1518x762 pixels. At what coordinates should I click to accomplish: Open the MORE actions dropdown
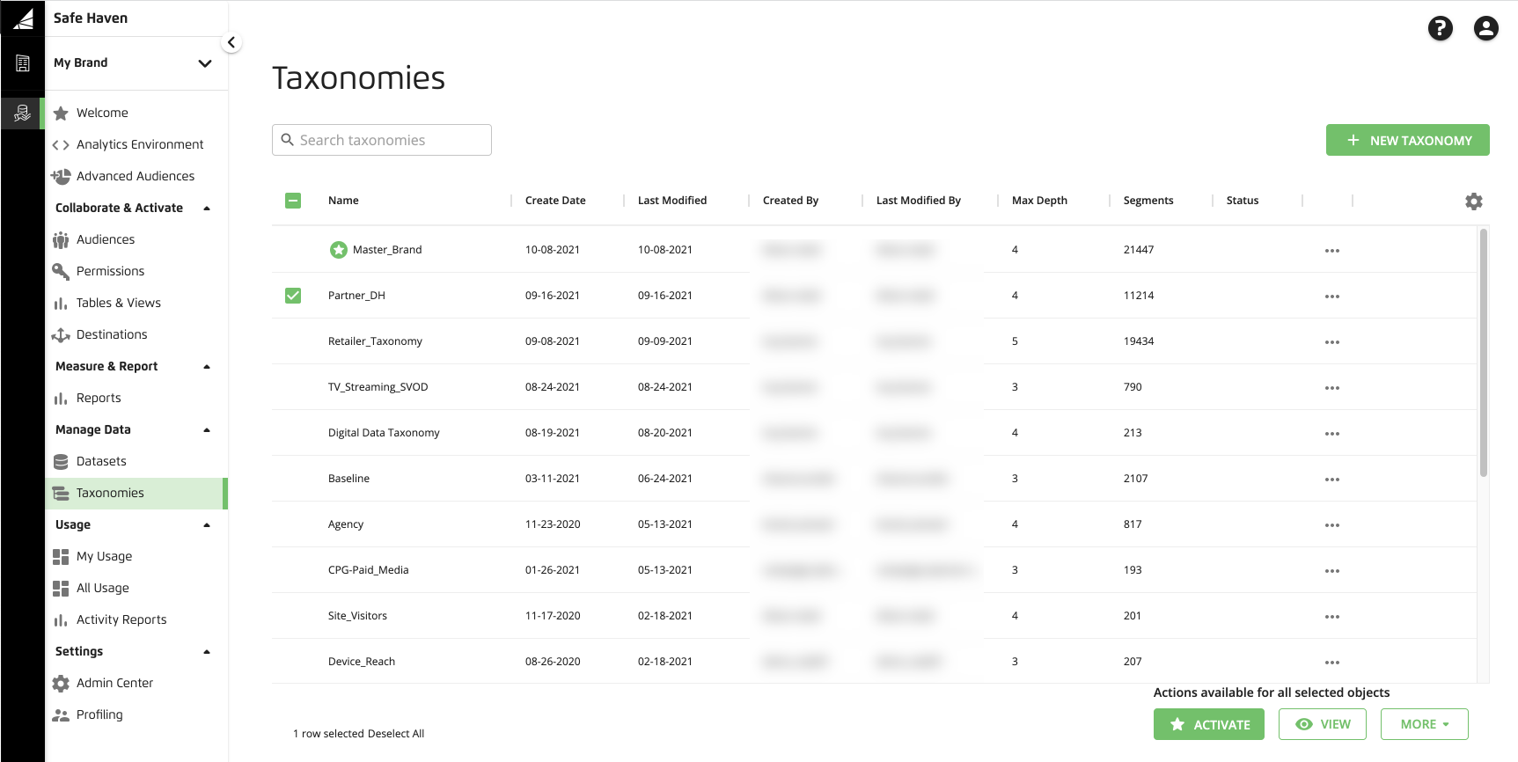[x=1424, y=724]
